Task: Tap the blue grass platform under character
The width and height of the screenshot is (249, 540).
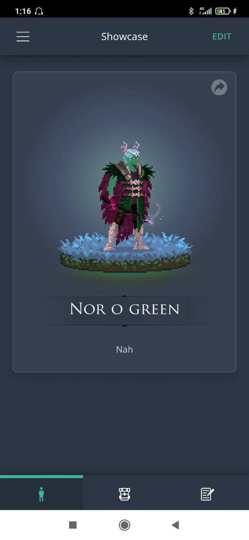Action: [x=126, y=253]
